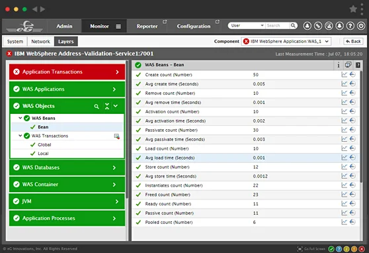The image size is (369, 253).
Task: Open the Admin menu
Action: [x=64, y=26]
